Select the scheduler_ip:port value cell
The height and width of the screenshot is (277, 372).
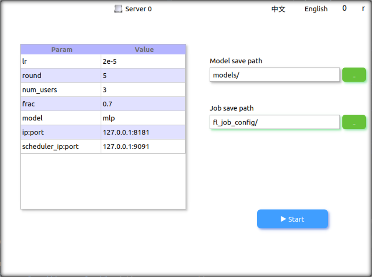click(143, 147)
